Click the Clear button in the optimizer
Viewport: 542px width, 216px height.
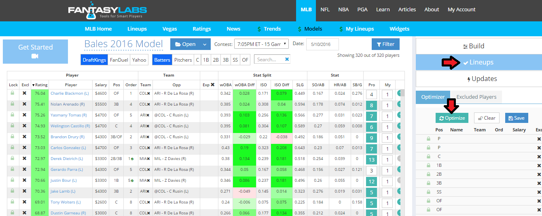(x=487, y=118)
